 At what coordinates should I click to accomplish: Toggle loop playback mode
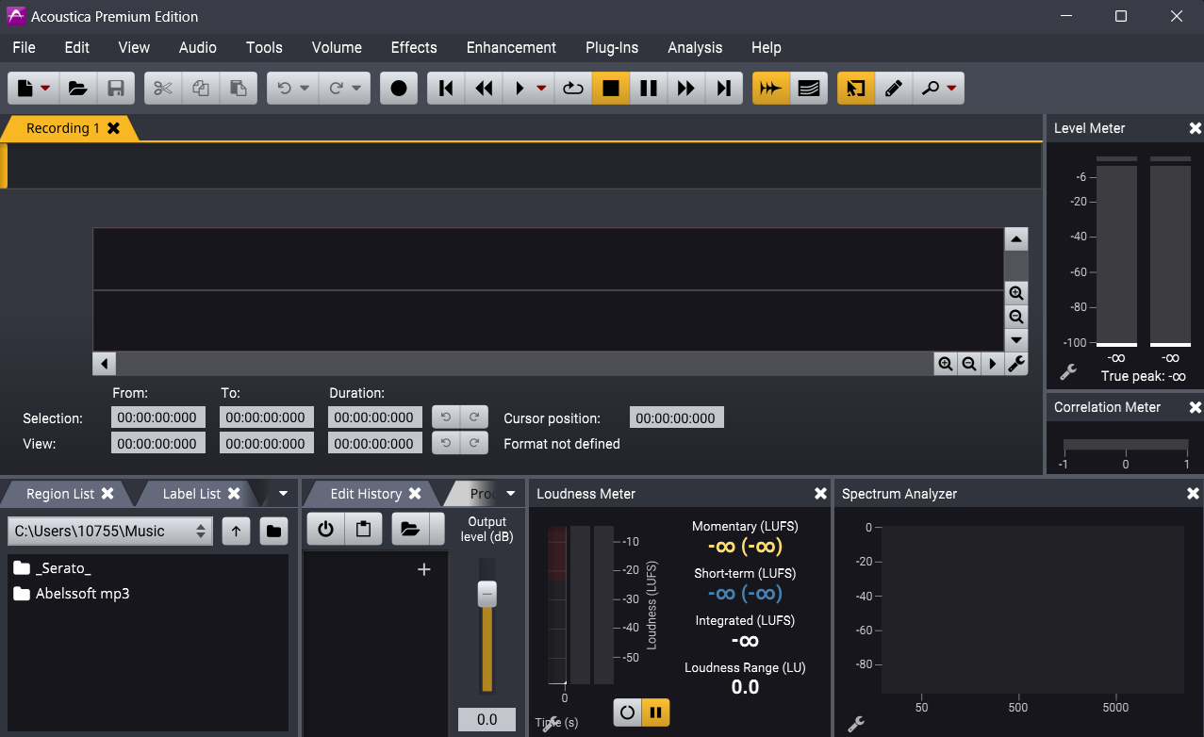click(x=573, y=89)
